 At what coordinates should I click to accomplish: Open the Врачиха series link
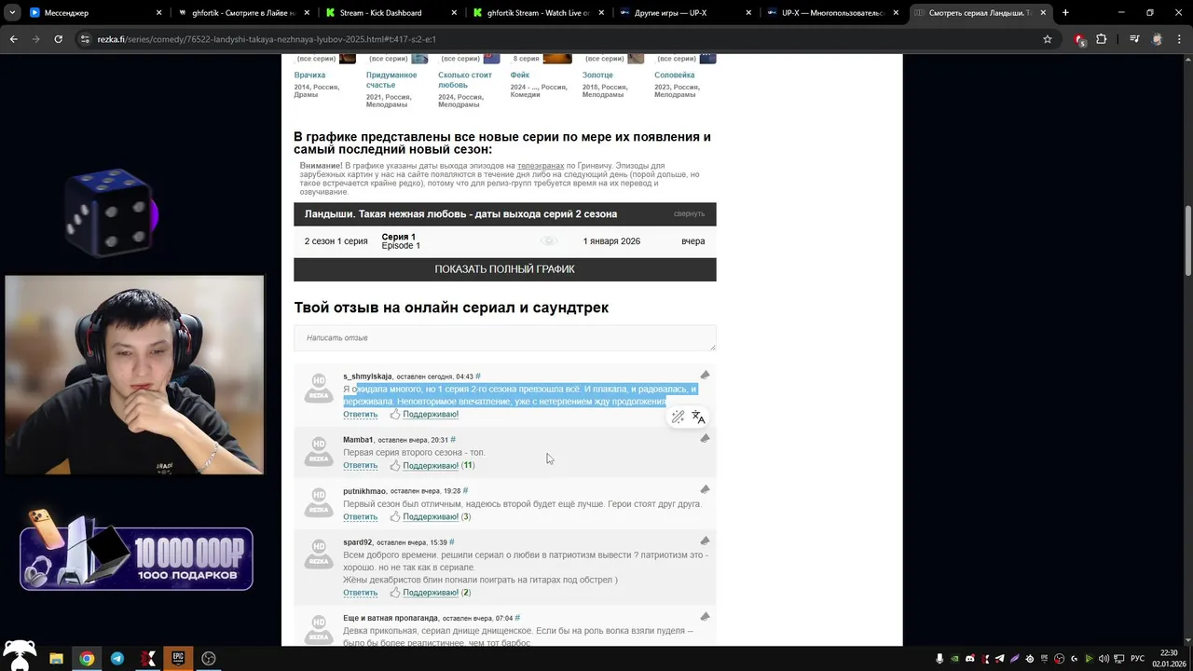coord(309,75)
